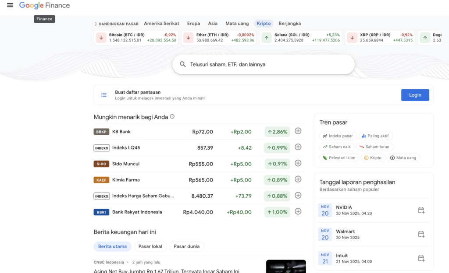Open the Kripto coin chip in Tren pasar

373,157
